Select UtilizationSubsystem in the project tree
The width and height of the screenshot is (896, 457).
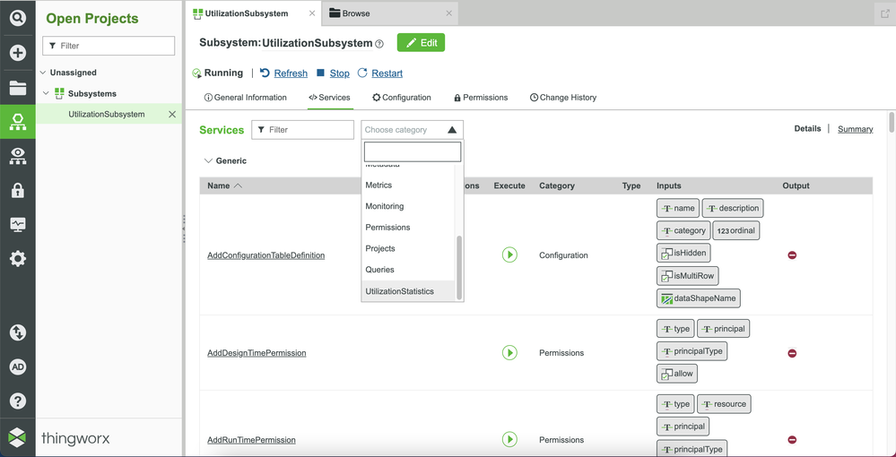coord(107,115)
